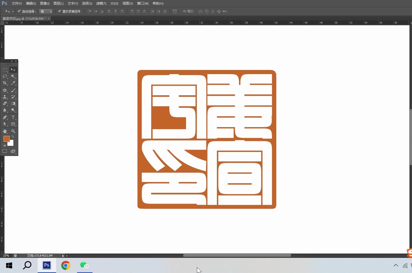Click the status bar preview icon beside 25%
The width and height of the screenshot is (412, 273).
coord(15,256)
